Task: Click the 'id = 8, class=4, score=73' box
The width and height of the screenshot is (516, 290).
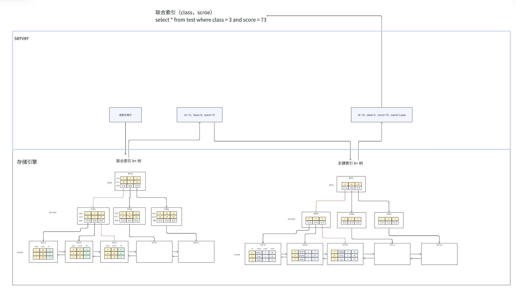Action: pos(199,115)
